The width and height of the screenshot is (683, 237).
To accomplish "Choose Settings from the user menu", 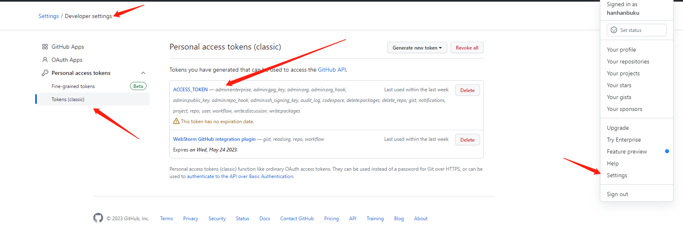I will tap(617, 175).
